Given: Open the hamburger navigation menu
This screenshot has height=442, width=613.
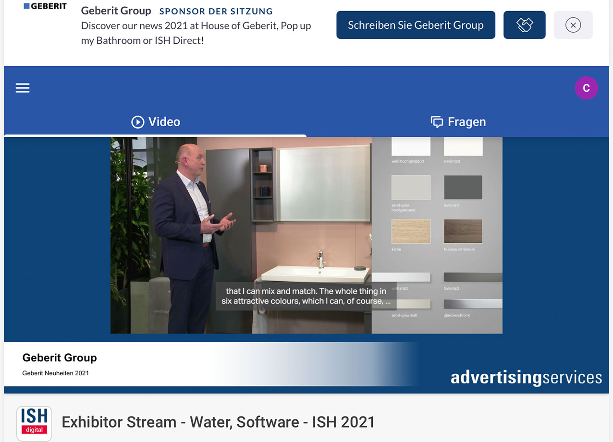Looking at the screenshot, I should (x=23, y=88).
